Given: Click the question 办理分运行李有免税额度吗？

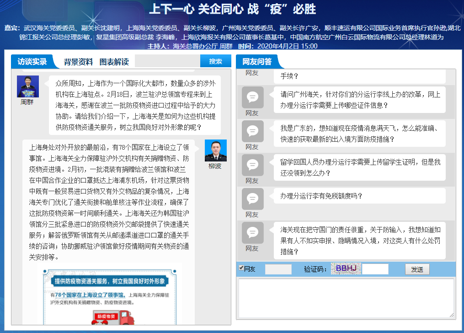Looking at the screenshot, I should pos(359,196).
